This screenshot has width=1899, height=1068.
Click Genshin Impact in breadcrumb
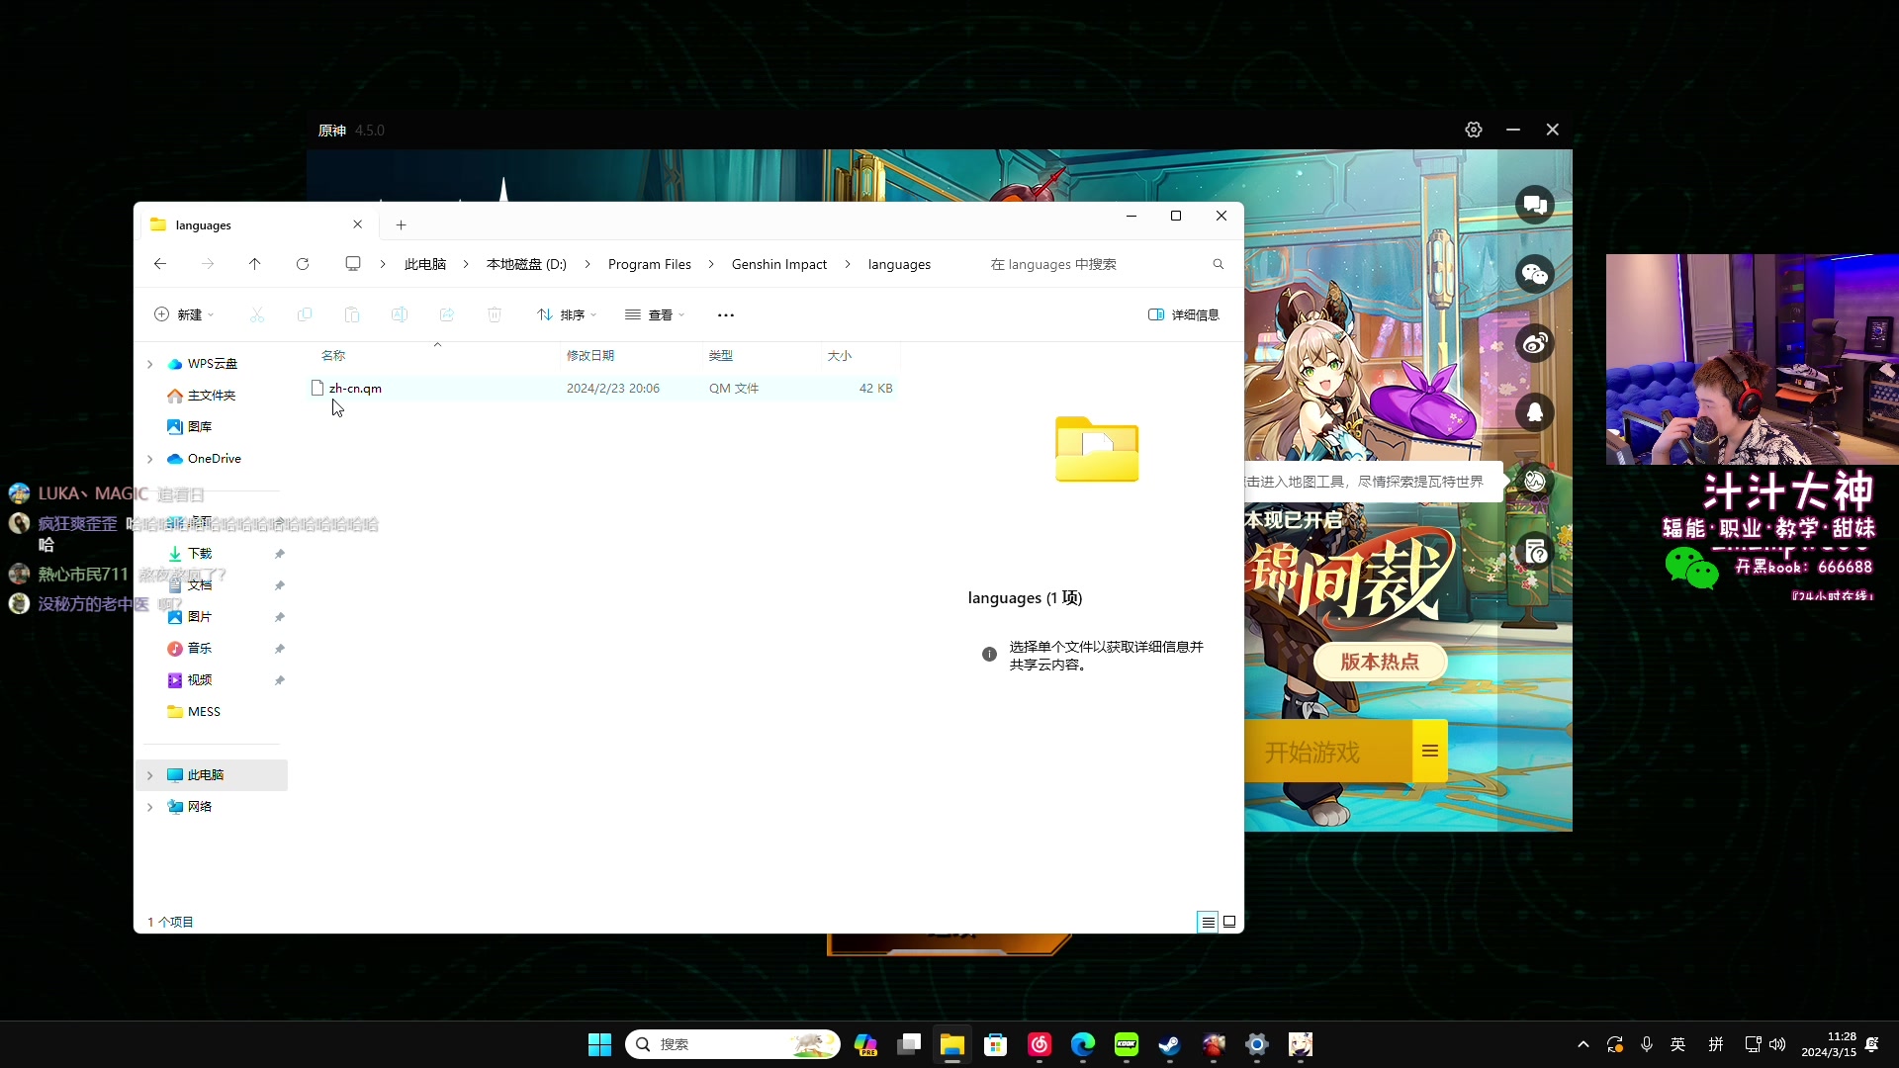779,264
